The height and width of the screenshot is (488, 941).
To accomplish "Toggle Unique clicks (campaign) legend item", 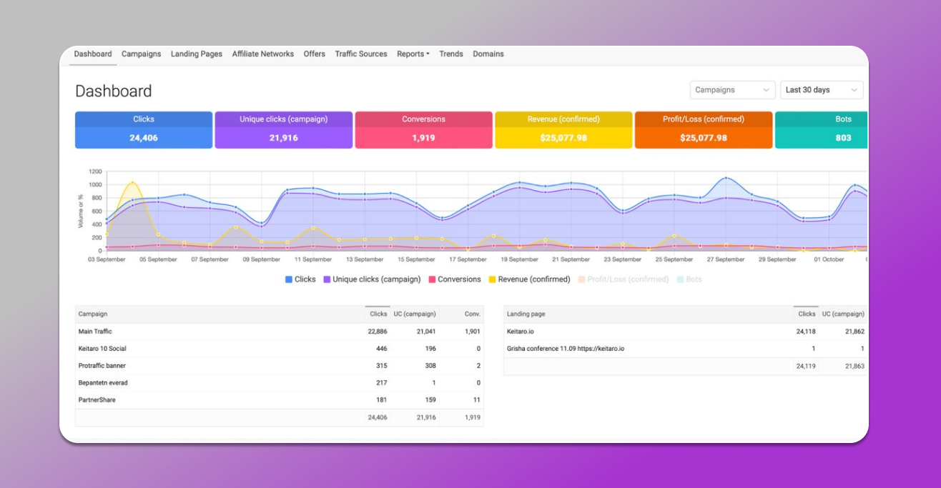I will click(x=372, y=279).
